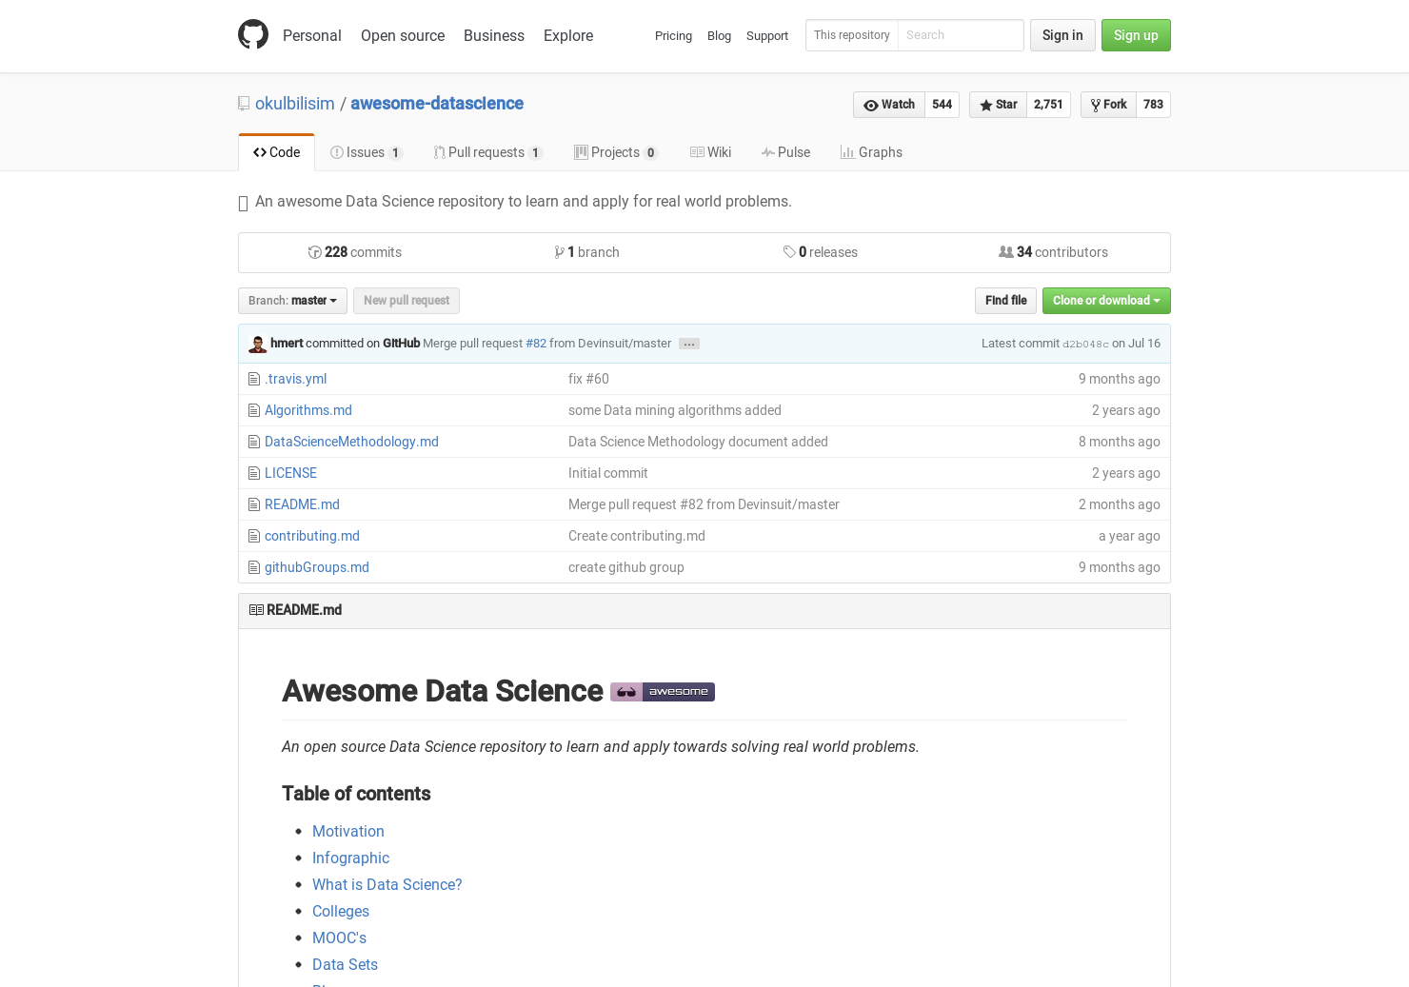The image size is (1409, 987).
Task: Star the awesome-datascience repository
Action: tap(997, 105)
